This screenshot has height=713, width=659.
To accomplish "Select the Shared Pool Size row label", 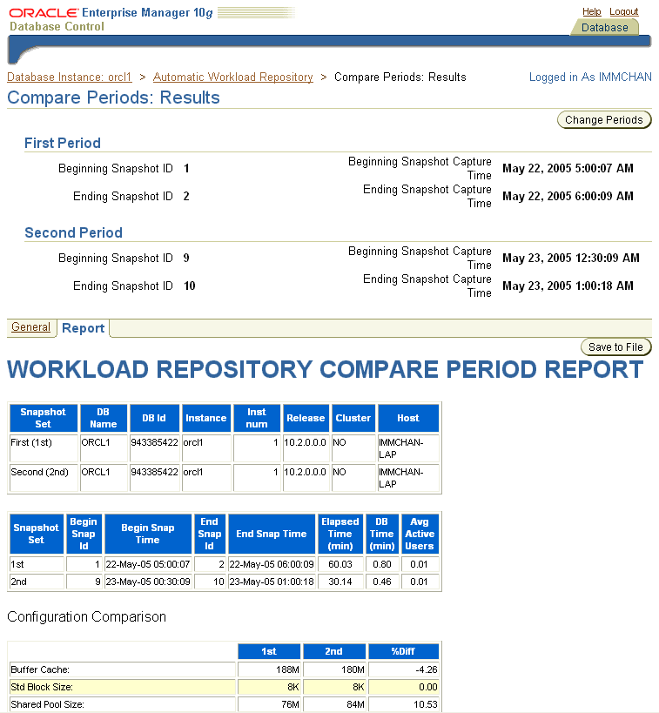I will pyautogui.click(x=47, y=704).
